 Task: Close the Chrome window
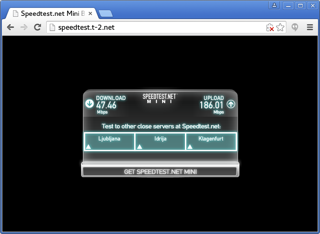[x=313, y=6]
